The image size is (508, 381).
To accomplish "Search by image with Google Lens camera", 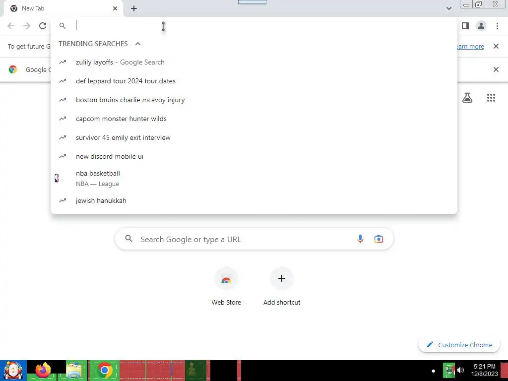I will point(379,239).
